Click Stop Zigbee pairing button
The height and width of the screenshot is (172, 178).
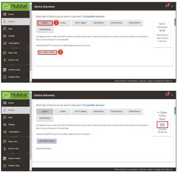(x=47, y=141)
